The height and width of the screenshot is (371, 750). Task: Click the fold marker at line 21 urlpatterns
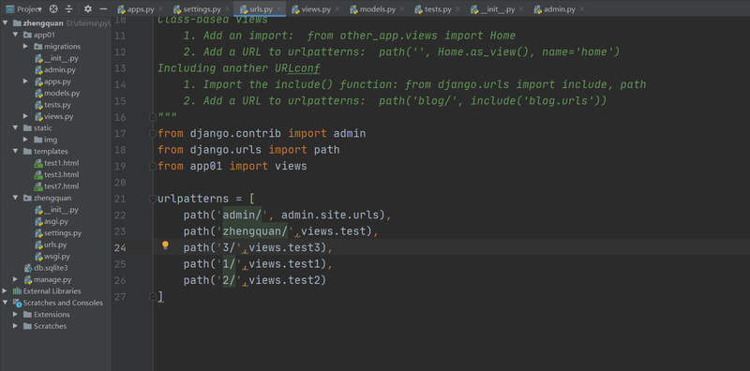tap(153, 199)
